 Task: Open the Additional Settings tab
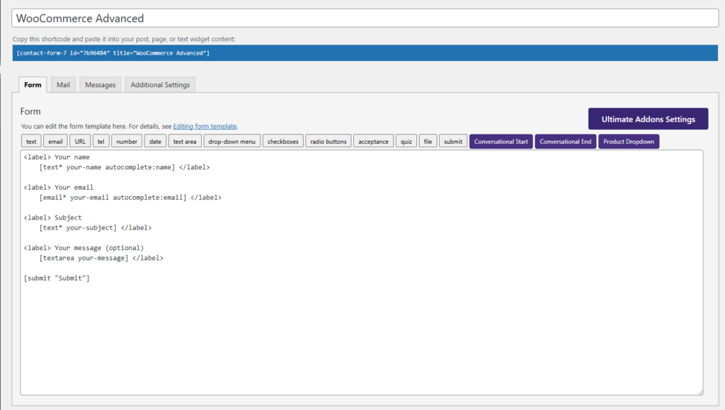coord(160,84)
